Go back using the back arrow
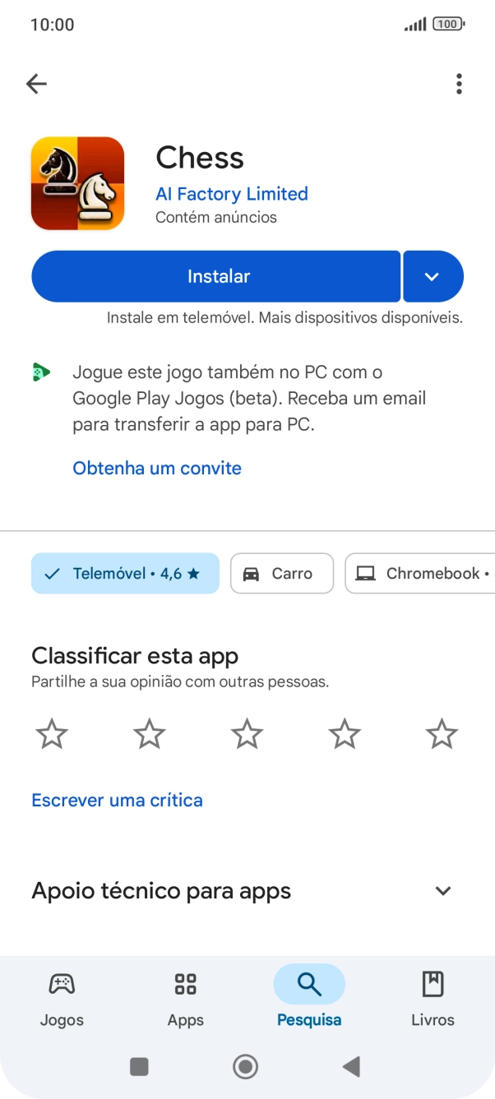 (x=36, y=83)
